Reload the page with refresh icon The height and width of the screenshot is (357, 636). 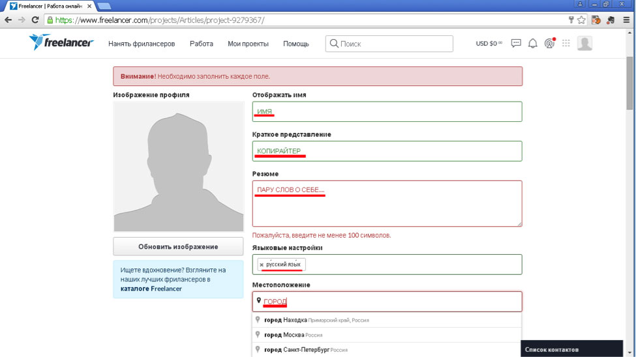(35, 20)
